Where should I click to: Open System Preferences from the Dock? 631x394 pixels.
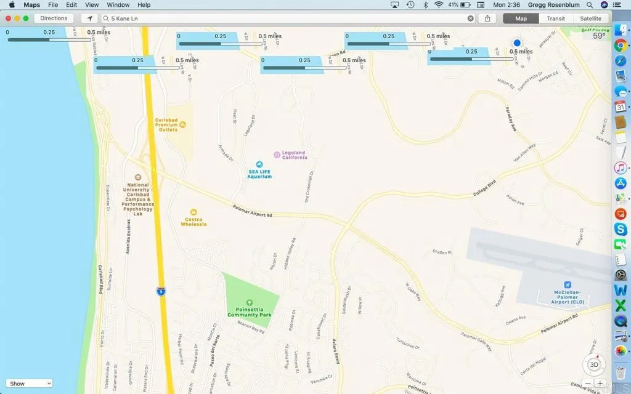point(621,275)
